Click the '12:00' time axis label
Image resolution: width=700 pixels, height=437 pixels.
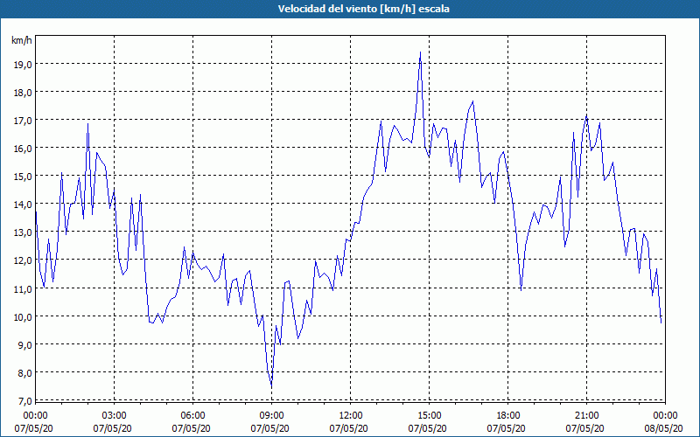coord(351,416)
